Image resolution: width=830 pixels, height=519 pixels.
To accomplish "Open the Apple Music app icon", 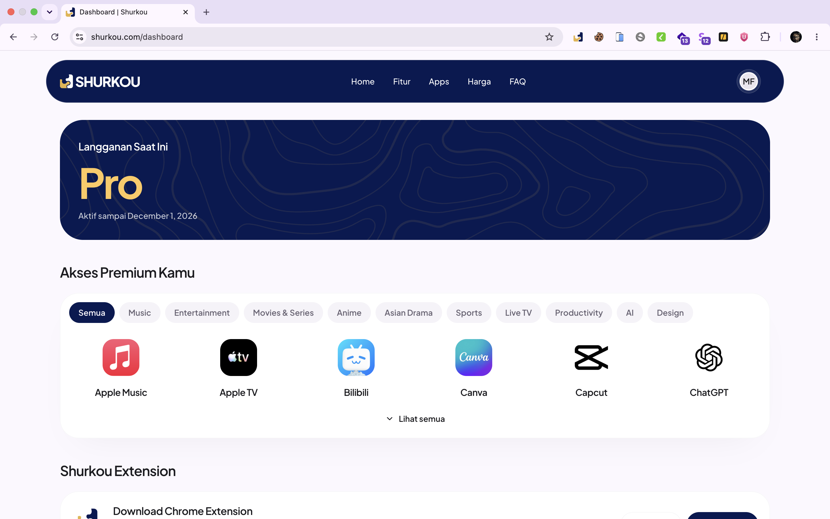I will pos(121,357).
